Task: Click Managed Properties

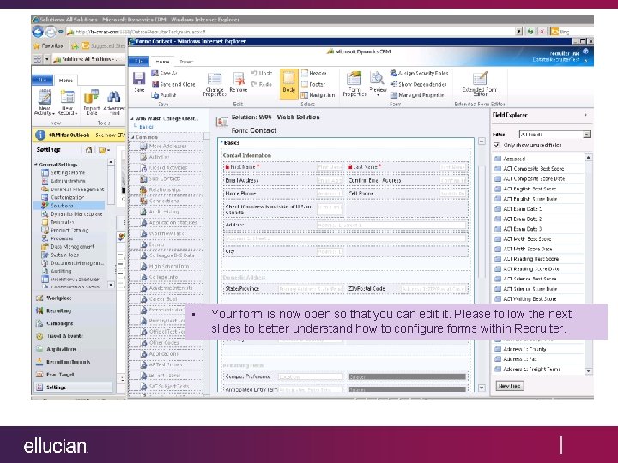Action: point(418,95)
